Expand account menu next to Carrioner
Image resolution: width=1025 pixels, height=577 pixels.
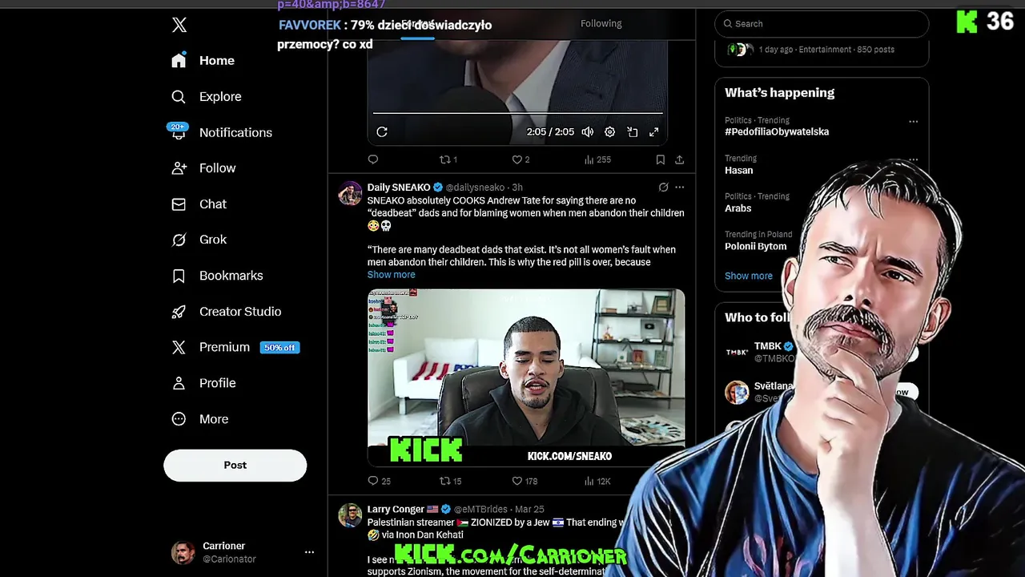309,552
